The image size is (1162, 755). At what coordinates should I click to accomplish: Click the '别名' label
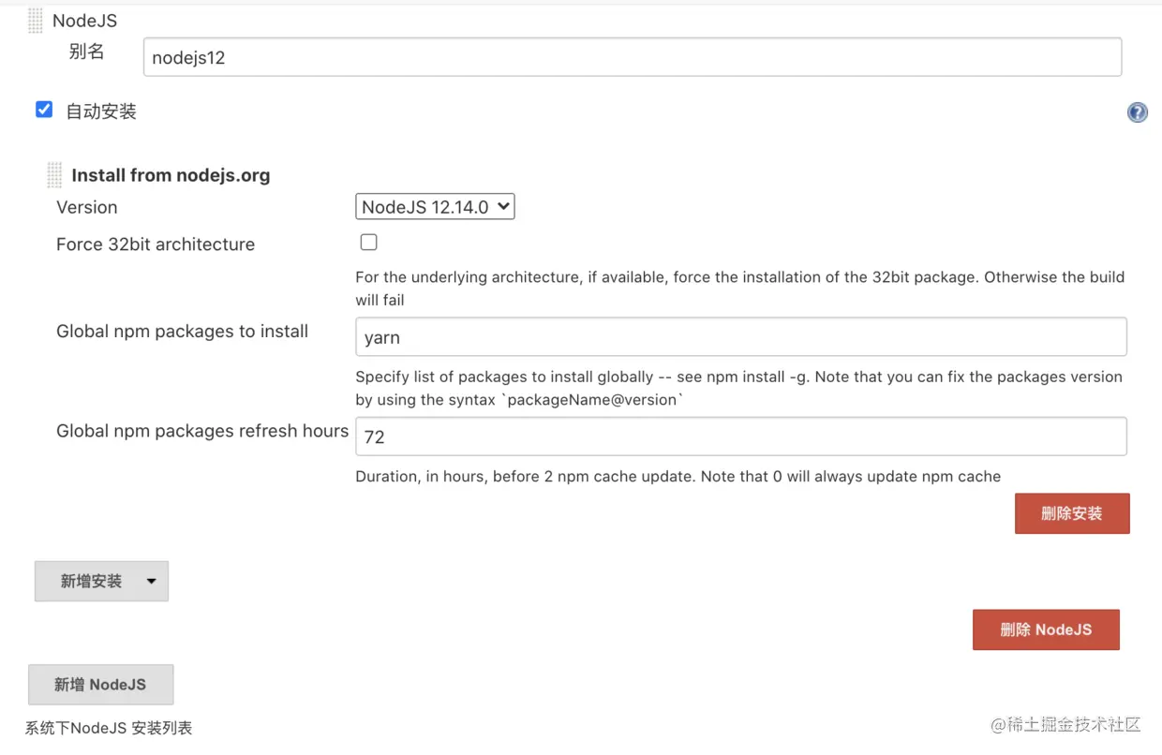click(x=86, y=52)
